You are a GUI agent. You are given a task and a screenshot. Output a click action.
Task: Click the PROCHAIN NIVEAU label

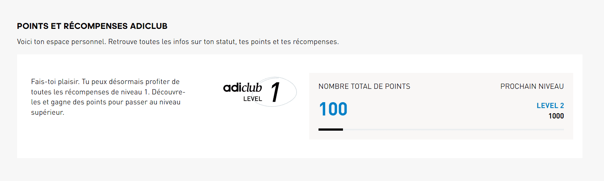coord(532,86)
